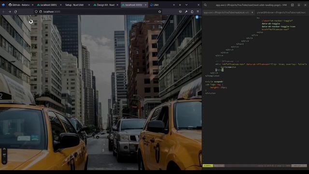
Task: Click the 'data-uk-toggle' line in editor
Action: point(271,24)
